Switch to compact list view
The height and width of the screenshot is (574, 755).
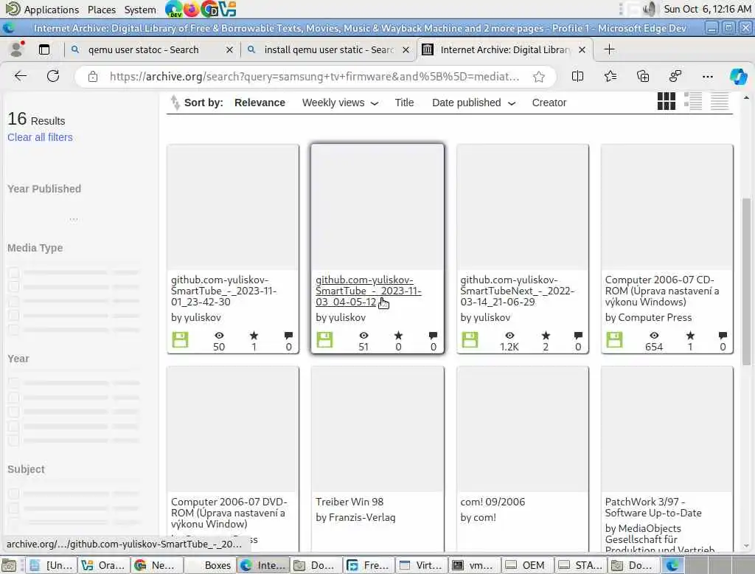(720, 101)
